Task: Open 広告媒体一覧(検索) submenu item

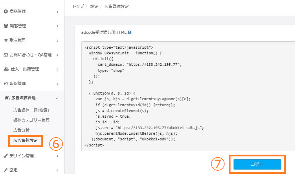Action: [x=31, y=110]
